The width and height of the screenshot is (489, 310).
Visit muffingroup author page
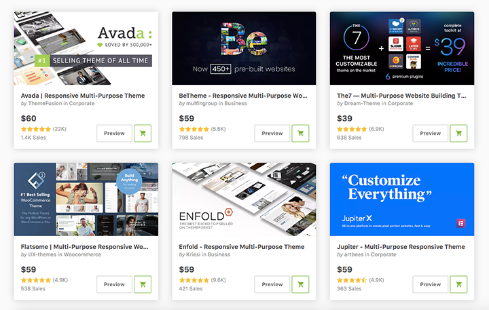tap(201, 103)
